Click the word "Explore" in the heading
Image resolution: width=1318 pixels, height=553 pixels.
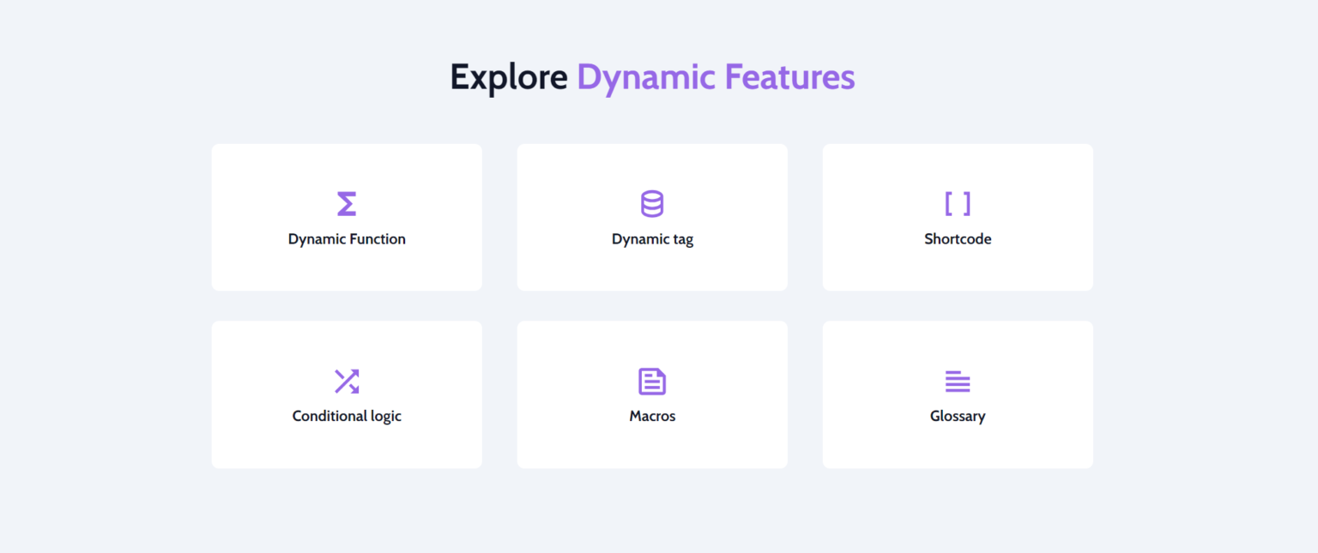[x=508, y=77]
